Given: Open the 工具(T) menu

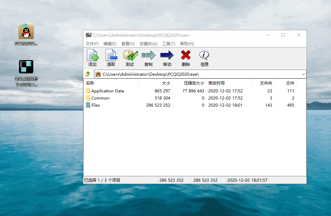Looking at the screenshot, I should click(x=169, y=44).
